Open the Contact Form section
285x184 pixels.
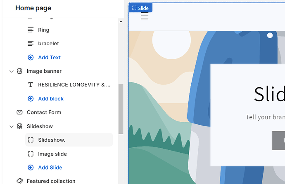point(44,112)
